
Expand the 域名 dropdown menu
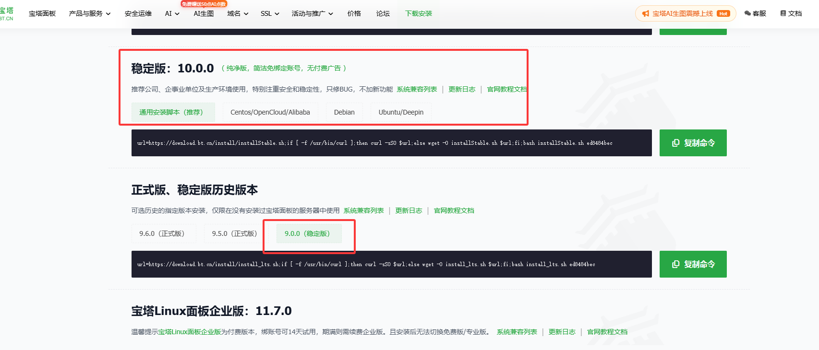coord(238,13)
